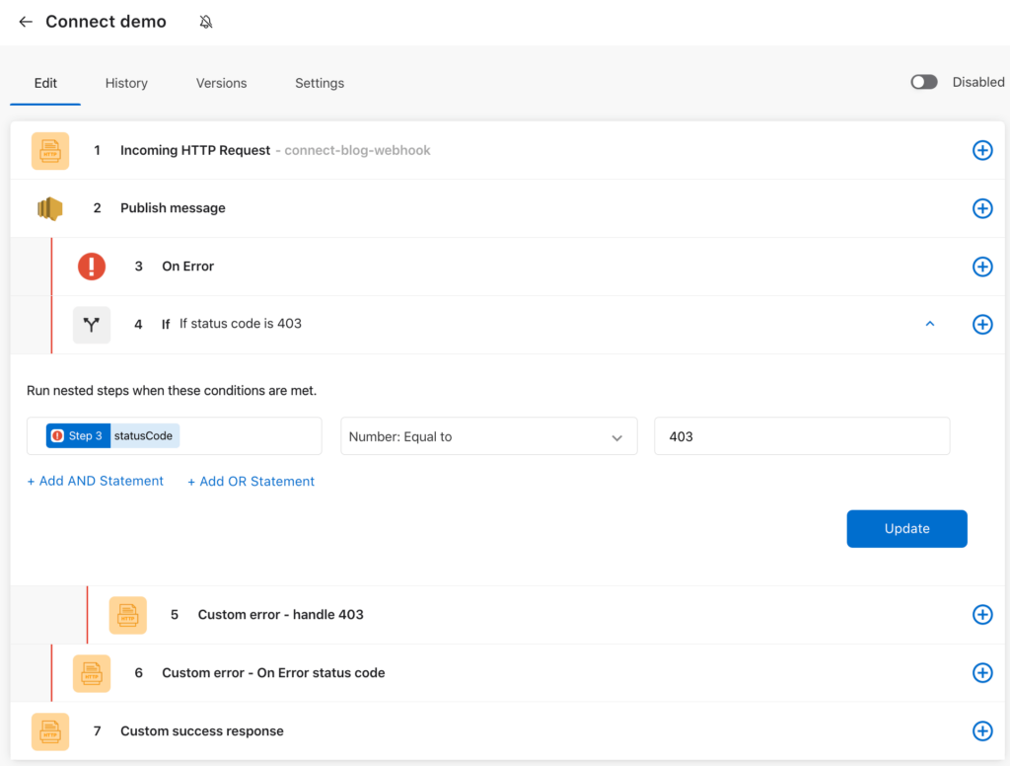Image resolution: width=1010 pixels, height=766 pixels.
Task: Click the 403 value input field
Action: [x=801, y=436]
